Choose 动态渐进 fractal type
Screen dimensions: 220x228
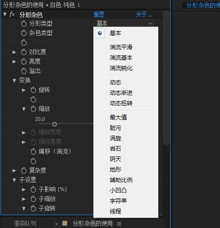(x=121, y=93)
